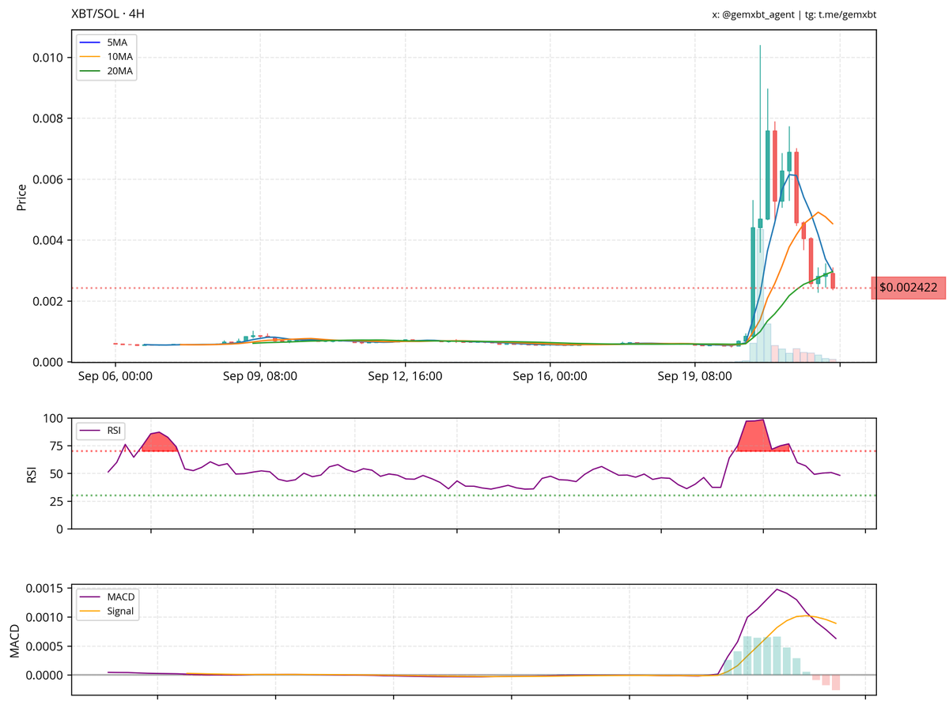Click the Signal legend line icon
This screenshot has width=949, height=708.
click(x=90, y=609)
